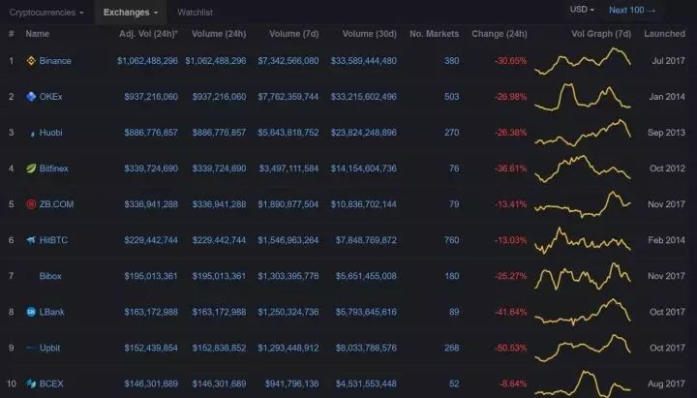Click the BCEX logo icon
697x398 pixels.
click(x=31, y=383)
